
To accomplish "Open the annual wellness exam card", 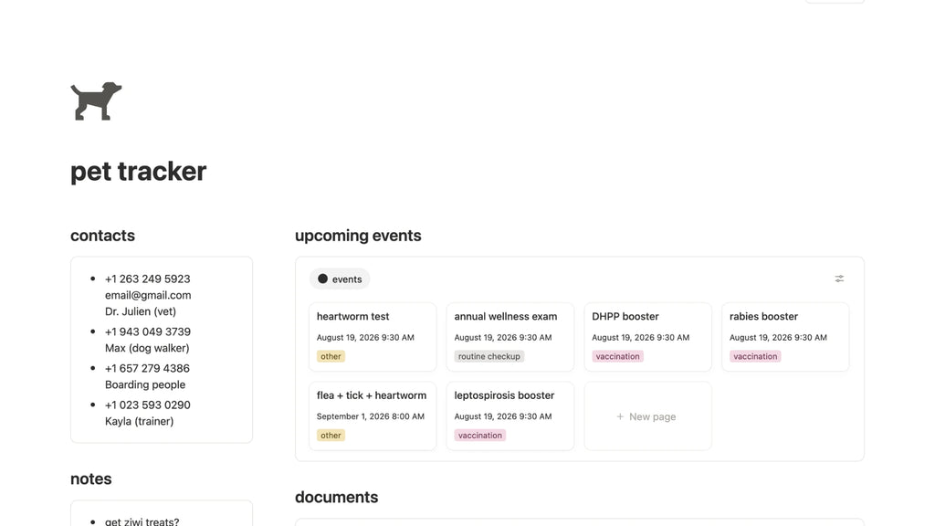I will [510, 337].
